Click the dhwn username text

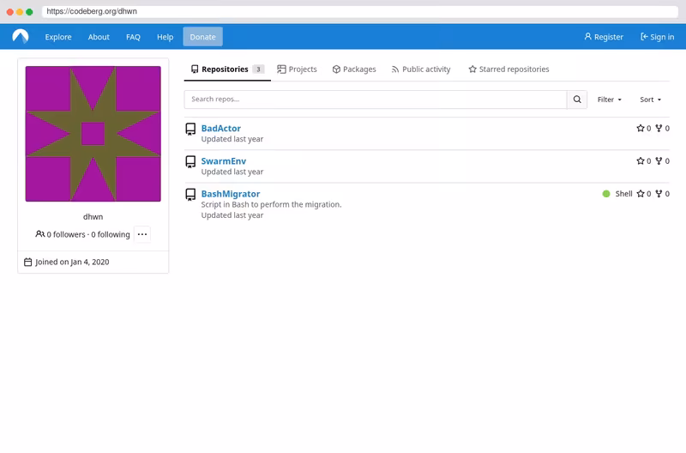tap(93, 217)
